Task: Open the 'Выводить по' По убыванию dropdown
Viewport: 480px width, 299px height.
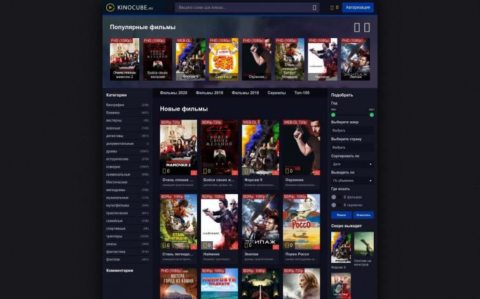Action: click(352, 181)
